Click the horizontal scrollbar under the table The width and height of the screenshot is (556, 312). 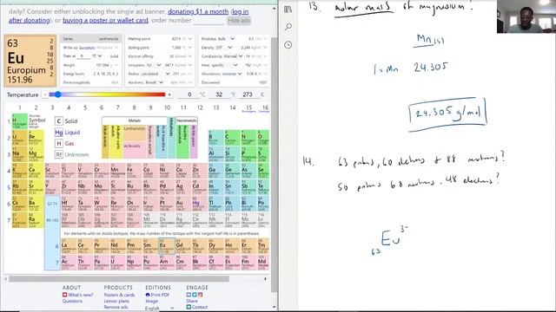click(x=119, y=279)
